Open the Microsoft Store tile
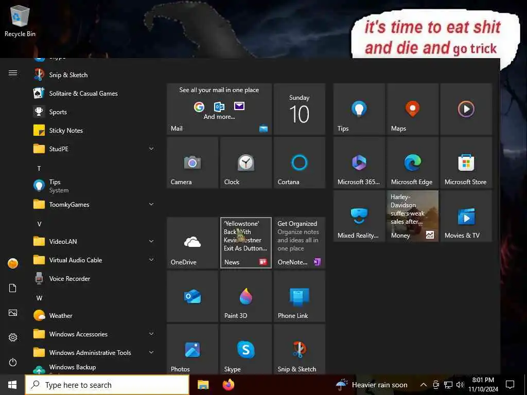Image resolution: width=527 pixels, height=395 pixels. [466, 163]
